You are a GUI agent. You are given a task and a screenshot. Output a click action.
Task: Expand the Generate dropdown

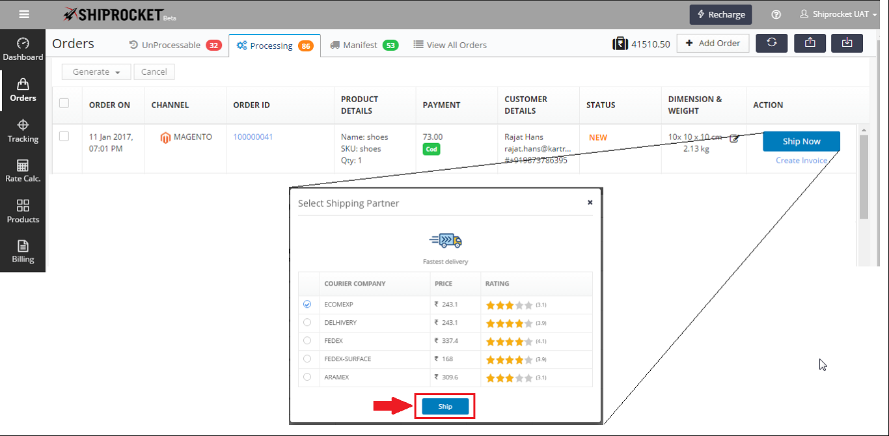pos(96,72)
